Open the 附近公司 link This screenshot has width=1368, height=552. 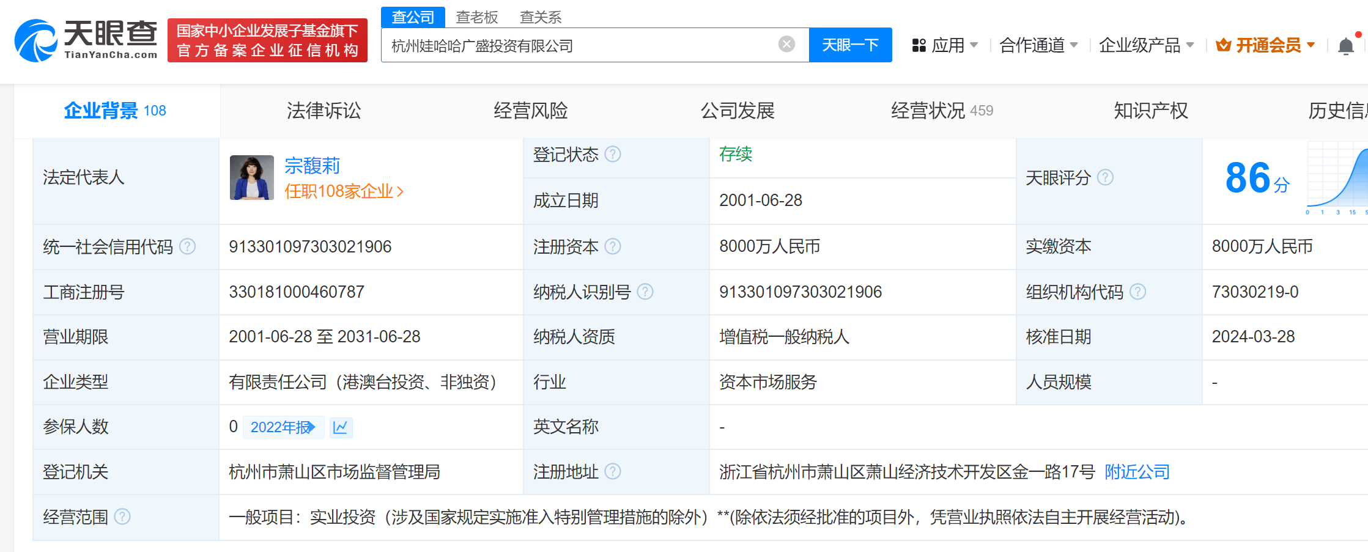pos(1137,472)
